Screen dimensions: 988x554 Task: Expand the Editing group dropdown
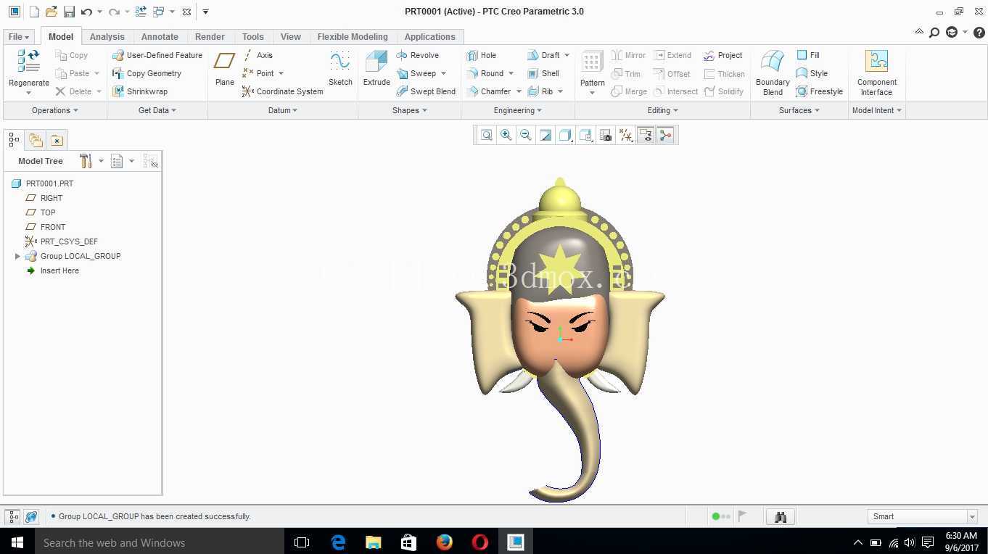[662, 110]
